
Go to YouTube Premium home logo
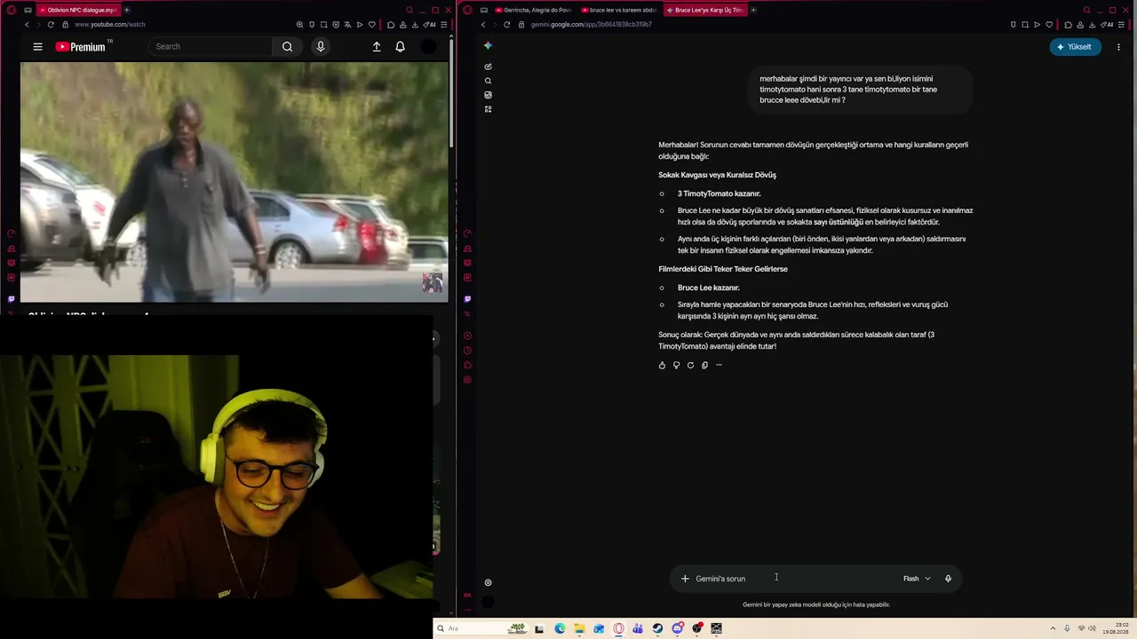[x=81, y=47]
